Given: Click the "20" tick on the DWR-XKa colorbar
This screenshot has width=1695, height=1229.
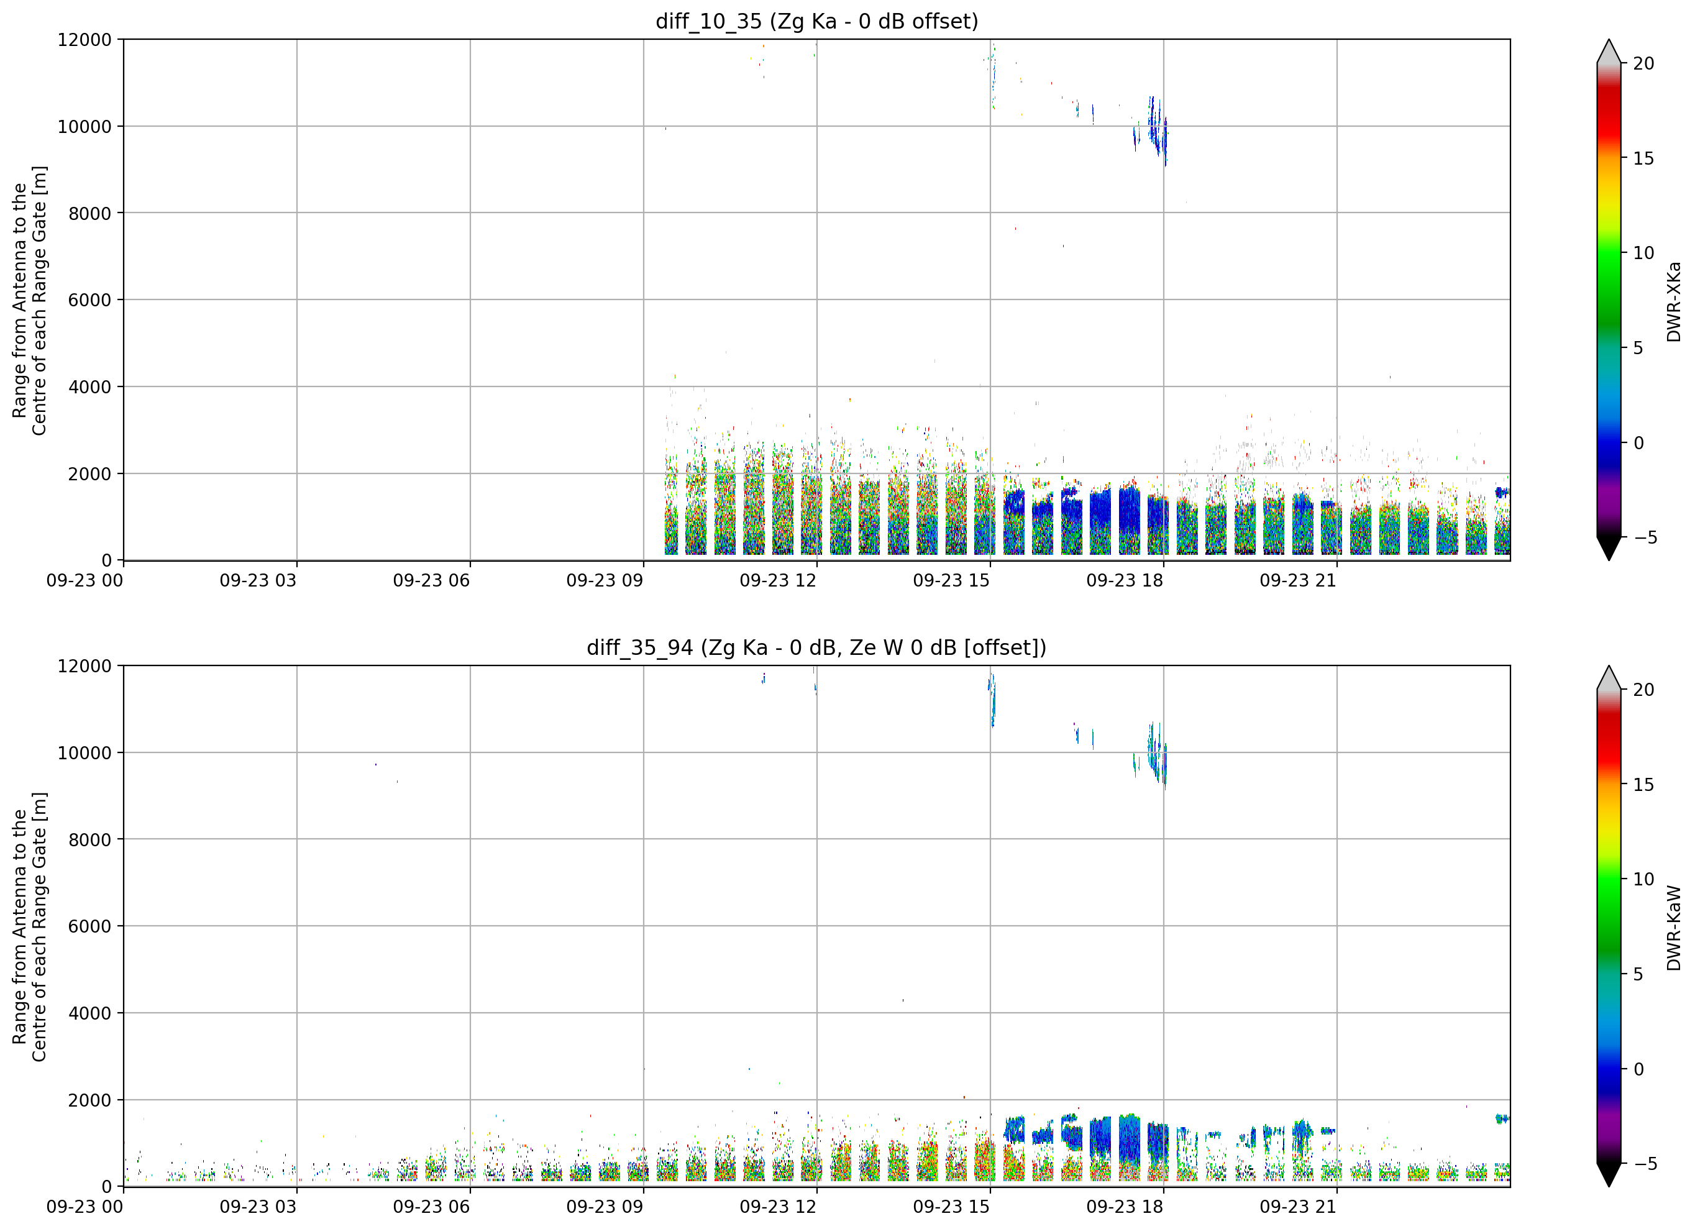Looking at the screenshot, I should pyautogui.click(x=1644, y=63).
